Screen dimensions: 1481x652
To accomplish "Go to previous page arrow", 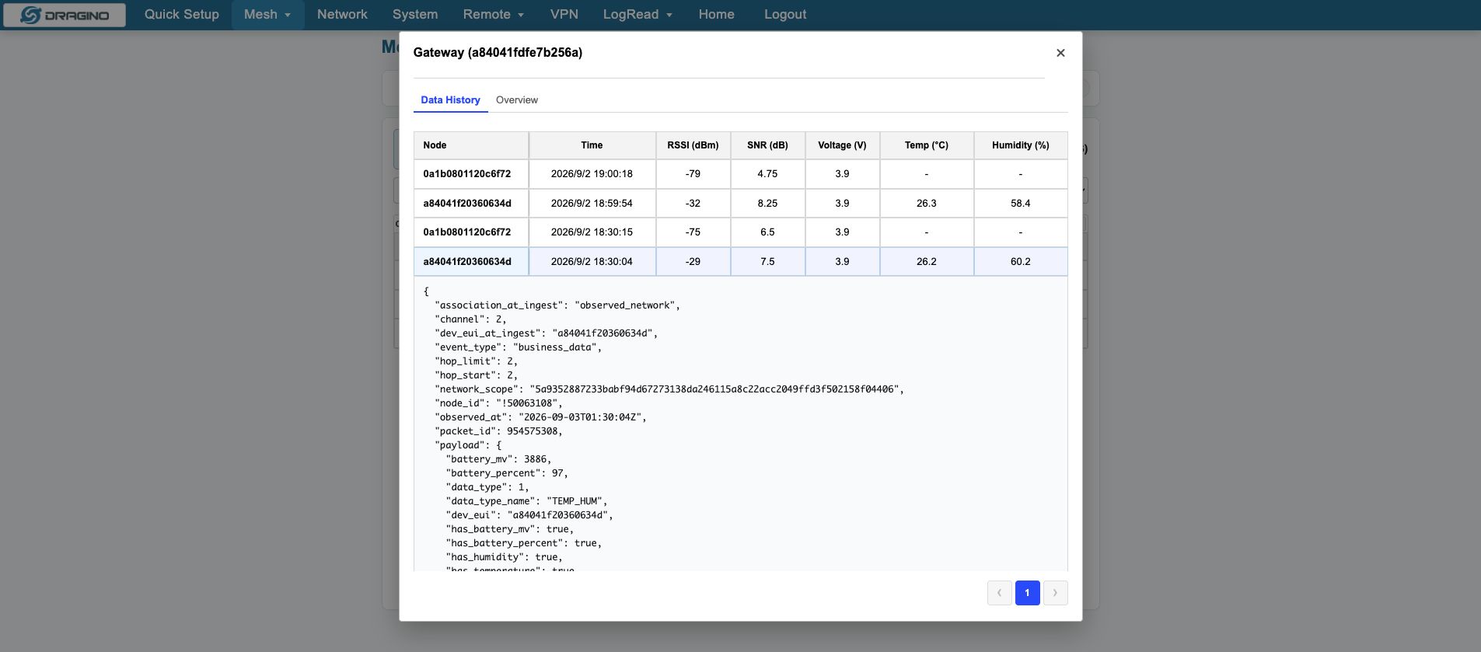I will tap(999, 593).
